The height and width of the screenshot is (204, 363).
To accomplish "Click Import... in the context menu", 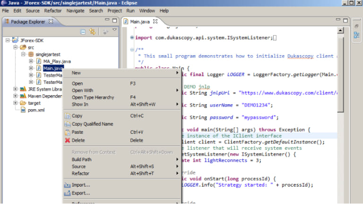I will 80,185.
